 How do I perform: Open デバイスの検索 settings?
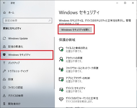(x=27, y=96)
